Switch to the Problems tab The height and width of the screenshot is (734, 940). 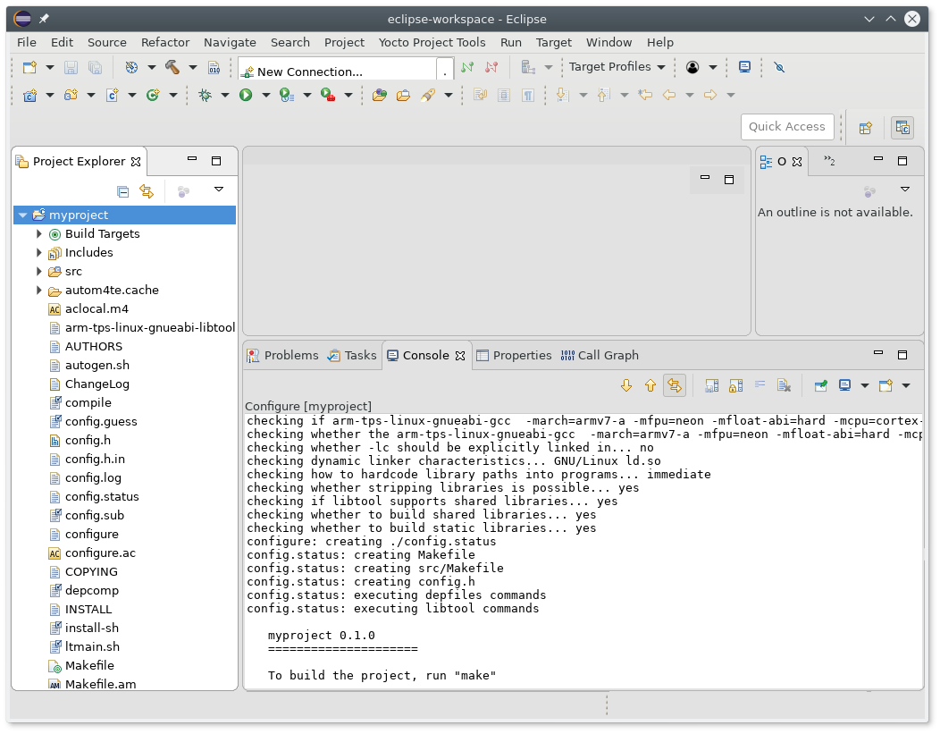(282, 355)
